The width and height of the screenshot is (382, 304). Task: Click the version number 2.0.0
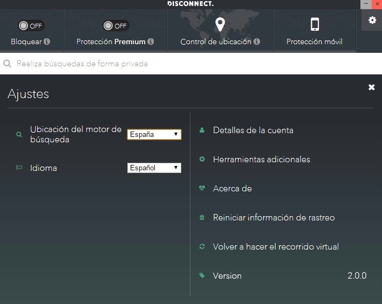(x=357, y=276)
